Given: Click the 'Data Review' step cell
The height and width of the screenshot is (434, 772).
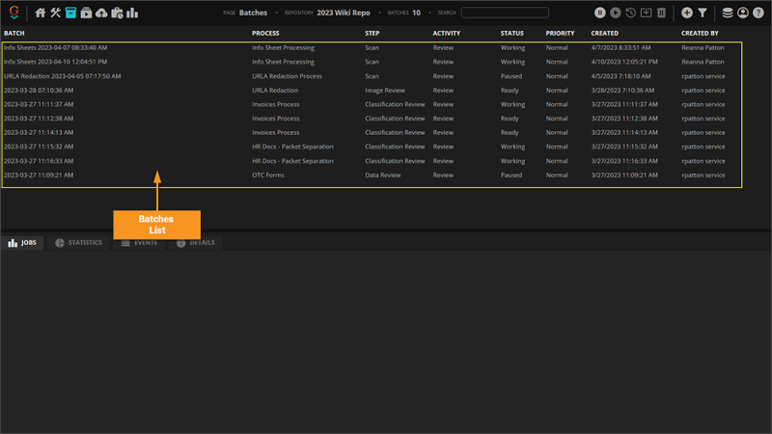Looking at the screenshot, I should [382, 176].
